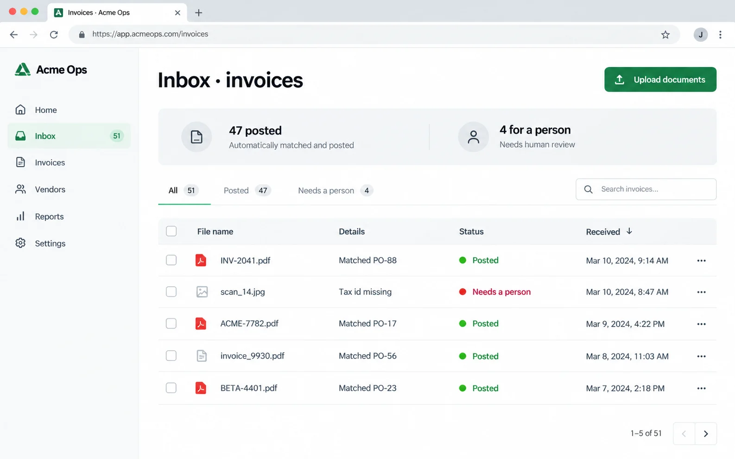The image size is (735, 459).
Task: Go to the next page of results
Action: (706, 434)
